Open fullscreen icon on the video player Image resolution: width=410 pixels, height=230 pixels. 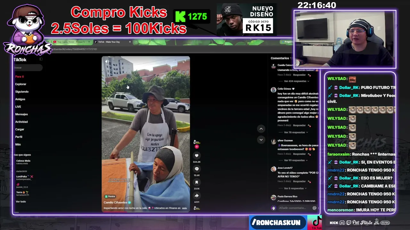tap(184, 61)
